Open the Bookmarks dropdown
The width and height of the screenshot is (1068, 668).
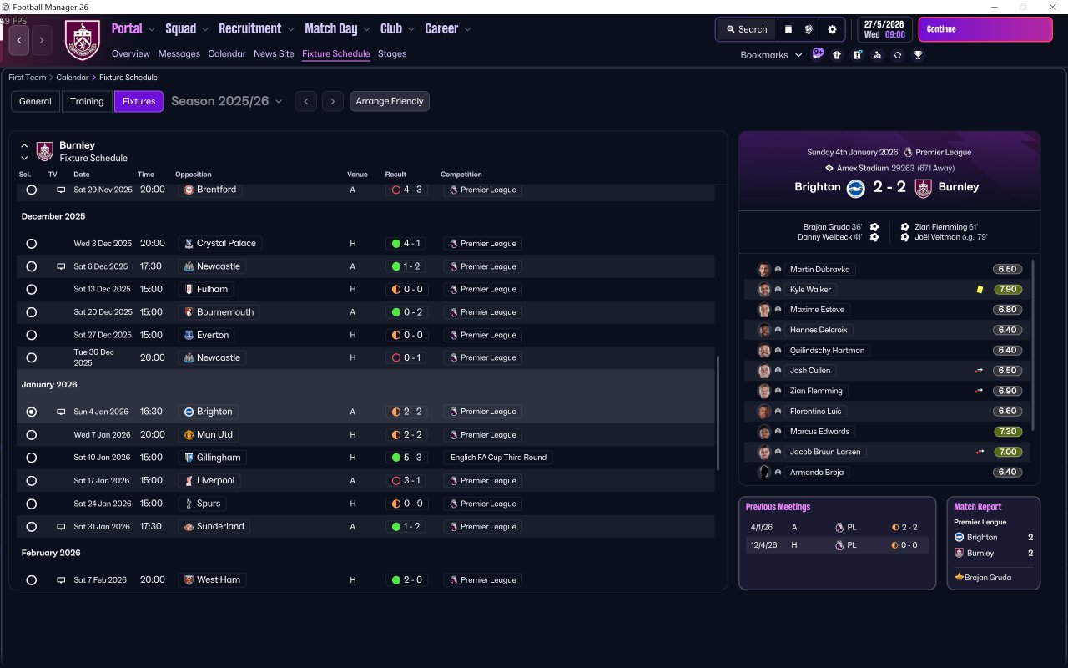(x=771, y=55)
